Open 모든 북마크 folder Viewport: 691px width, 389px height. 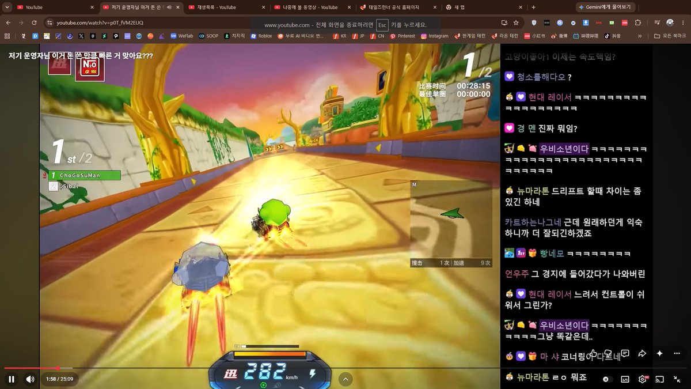(671, 36)
